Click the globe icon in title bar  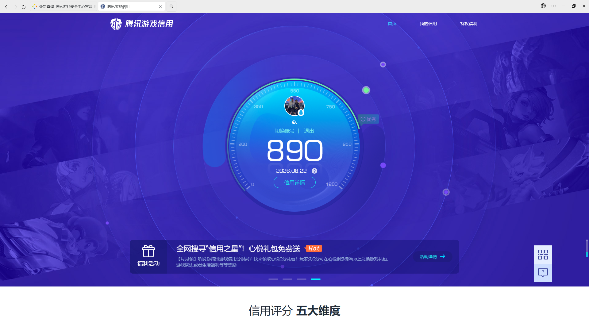pos(543,6)
